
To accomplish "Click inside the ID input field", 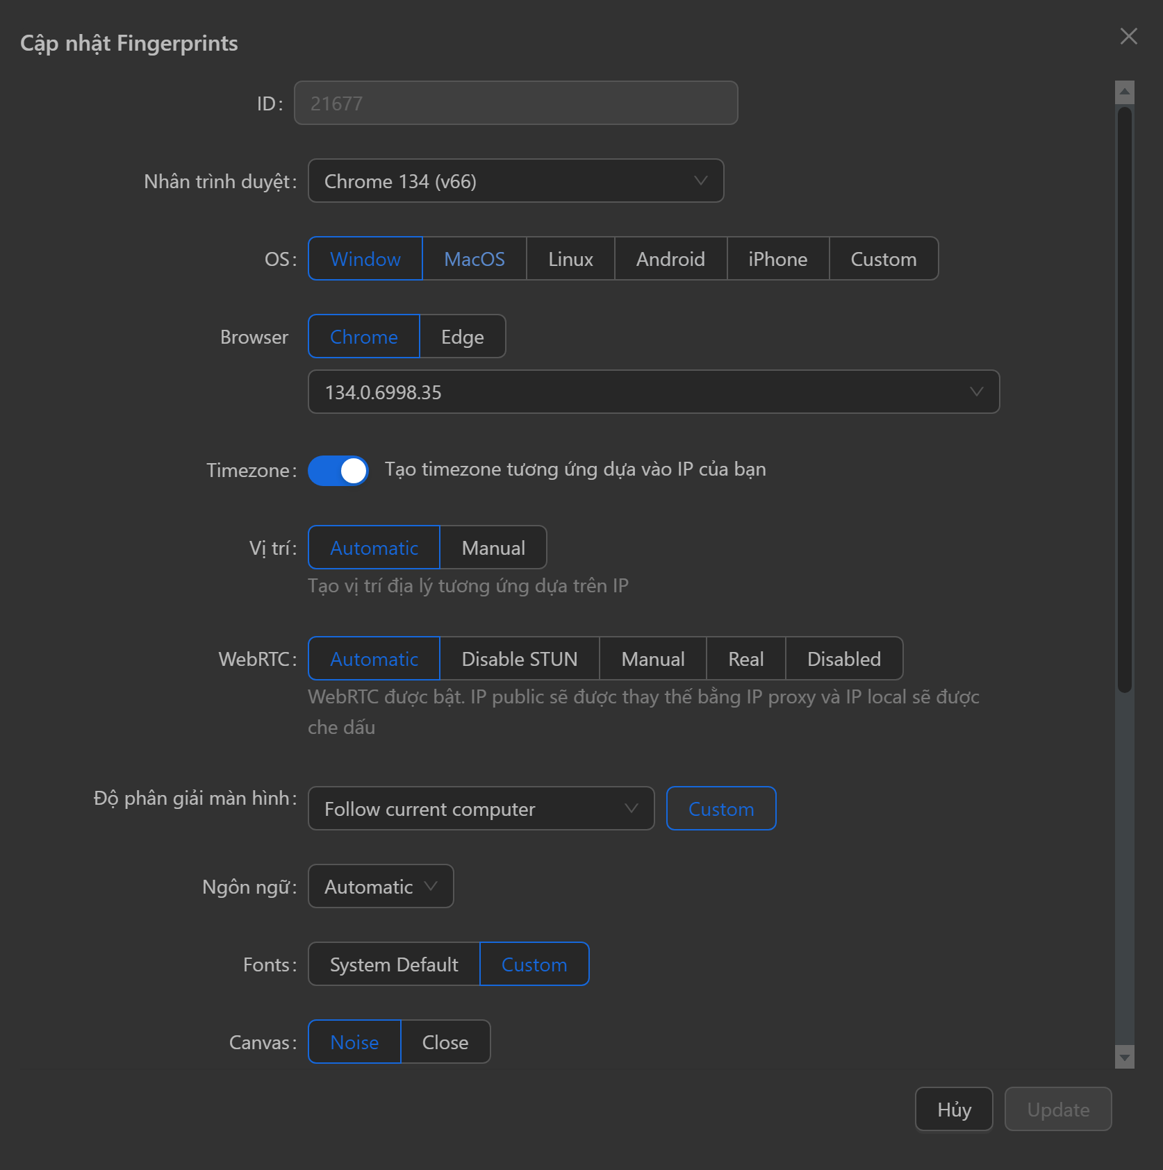I will (515, 103).
